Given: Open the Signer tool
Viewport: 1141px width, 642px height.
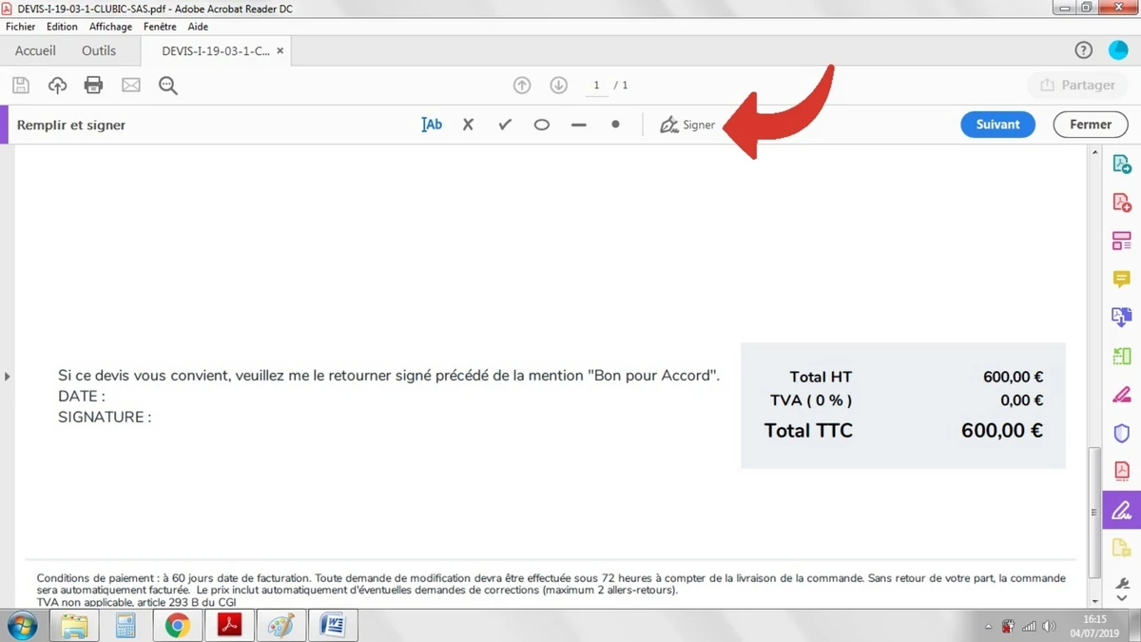Looking at the screenshot, I should [x=687, y=125].
